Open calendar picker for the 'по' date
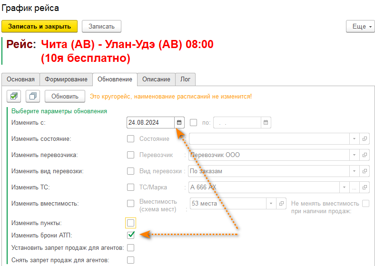 (x=266, y=122)
